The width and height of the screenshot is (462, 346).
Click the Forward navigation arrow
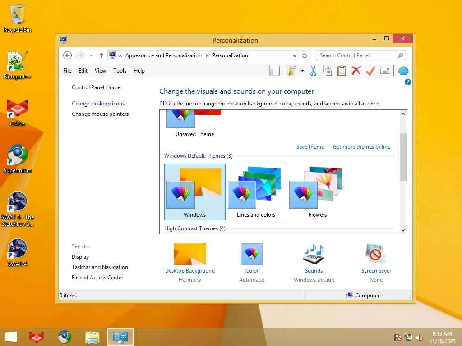point(80,55)
